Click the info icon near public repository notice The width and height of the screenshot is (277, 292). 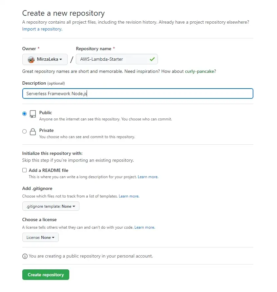[25, 256]
